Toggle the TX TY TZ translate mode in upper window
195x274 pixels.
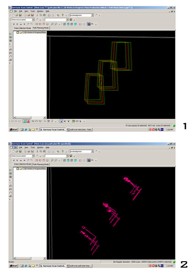(36, 121)
